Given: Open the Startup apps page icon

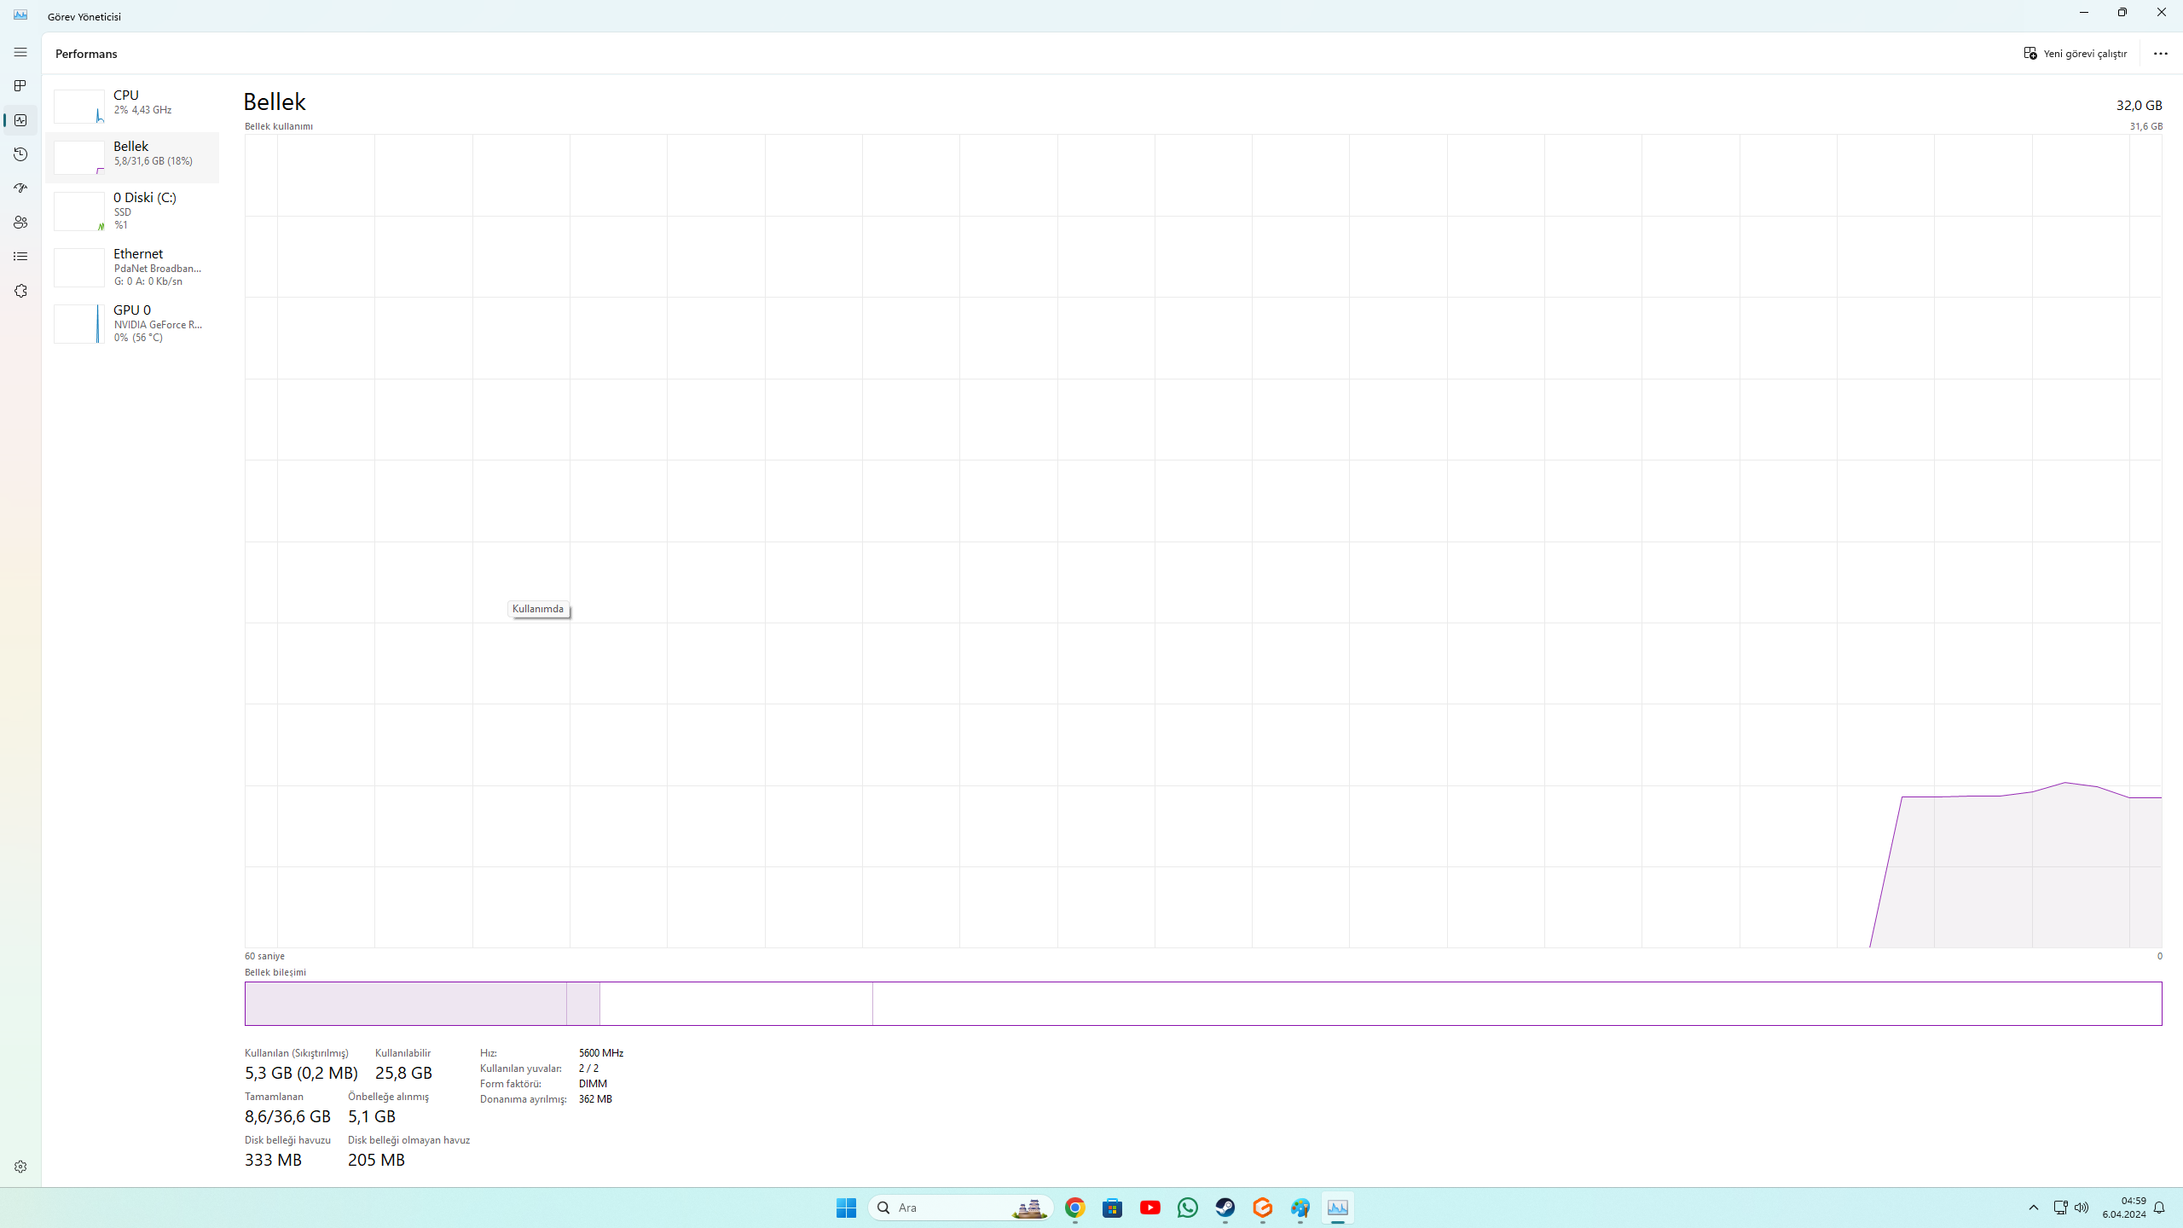Looking at the screenshot, I should (20, 188).
